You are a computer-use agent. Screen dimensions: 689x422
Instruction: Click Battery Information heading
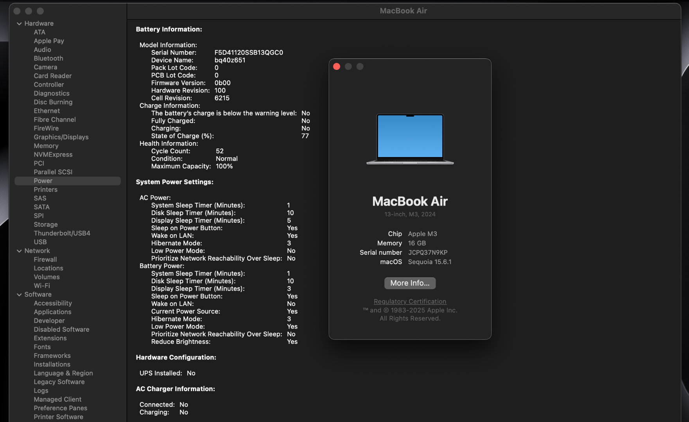point(169,29)
